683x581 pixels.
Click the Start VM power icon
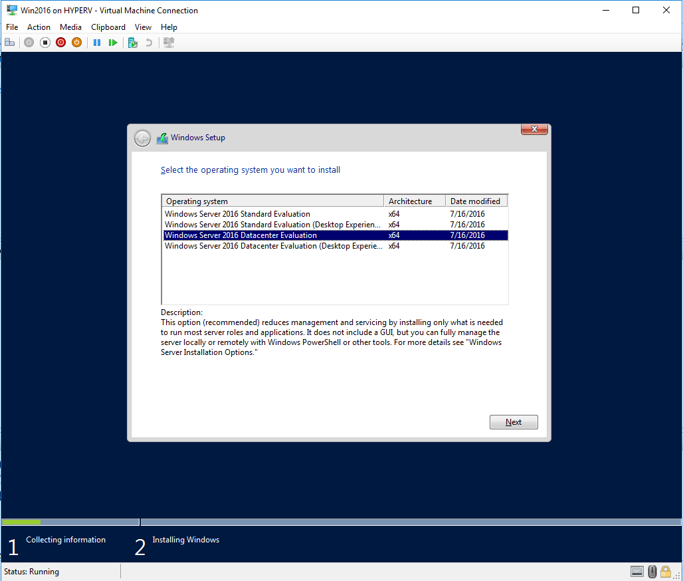(x=29, y=43)
